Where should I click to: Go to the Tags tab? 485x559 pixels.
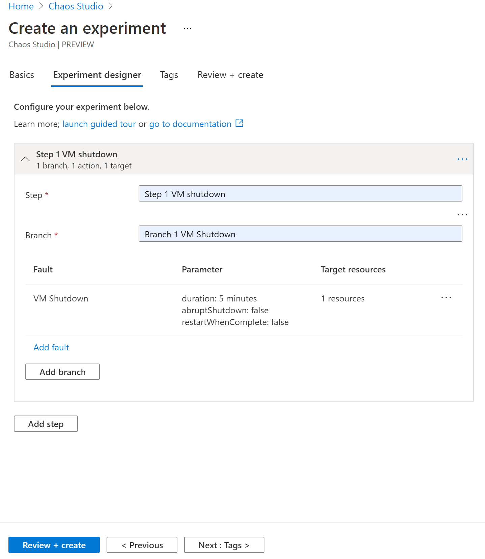[x=169, y=75]
